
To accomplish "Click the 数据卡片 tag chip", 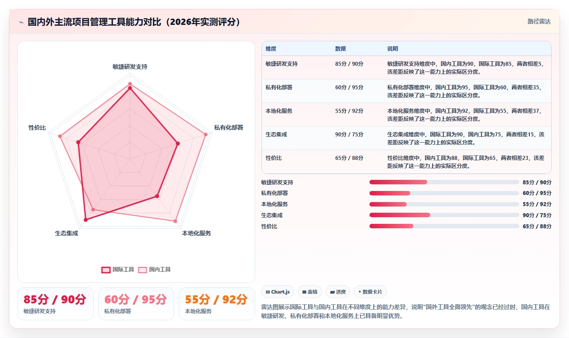I will tap(370, 292).
